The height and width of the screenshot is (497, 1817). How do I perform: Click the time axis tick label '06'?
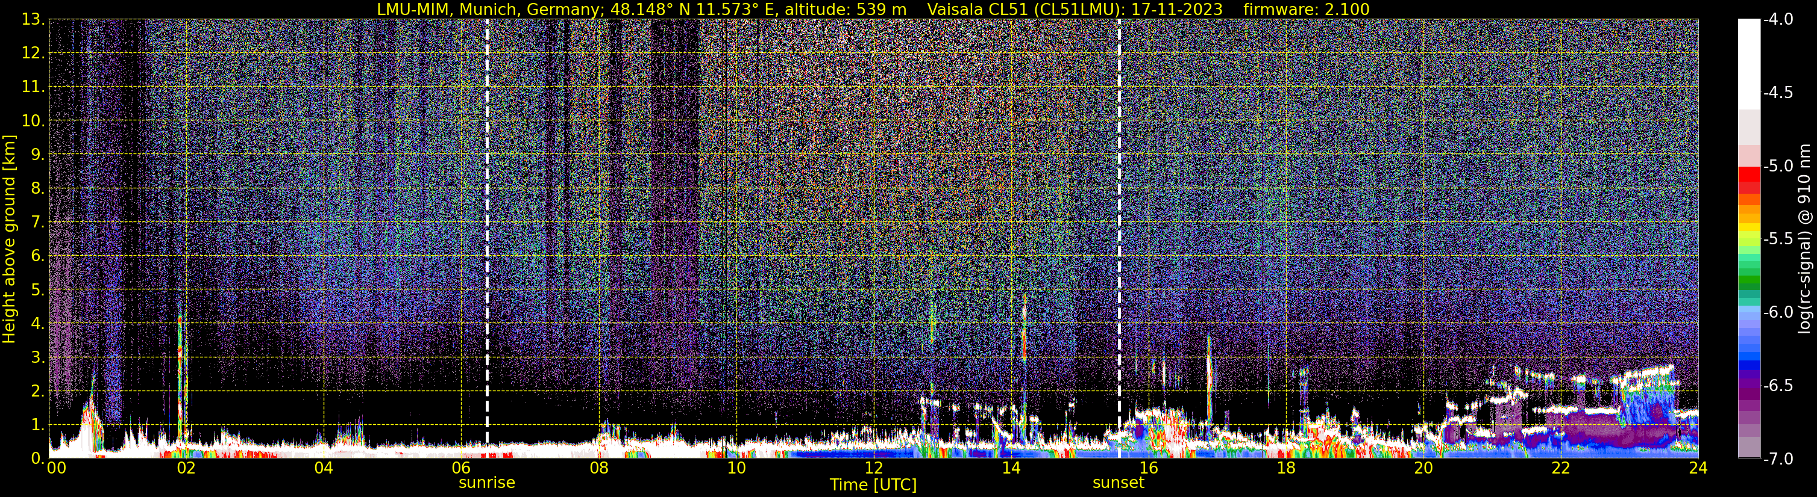460,468
